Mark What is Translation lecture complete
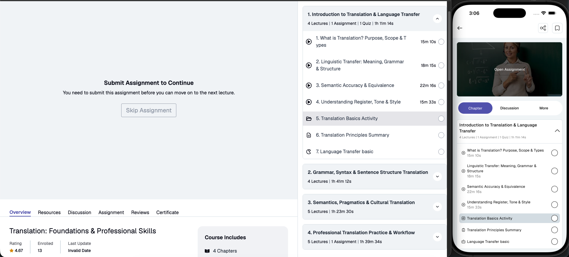This screenshot has width=569, height=257. coord(441,42)
